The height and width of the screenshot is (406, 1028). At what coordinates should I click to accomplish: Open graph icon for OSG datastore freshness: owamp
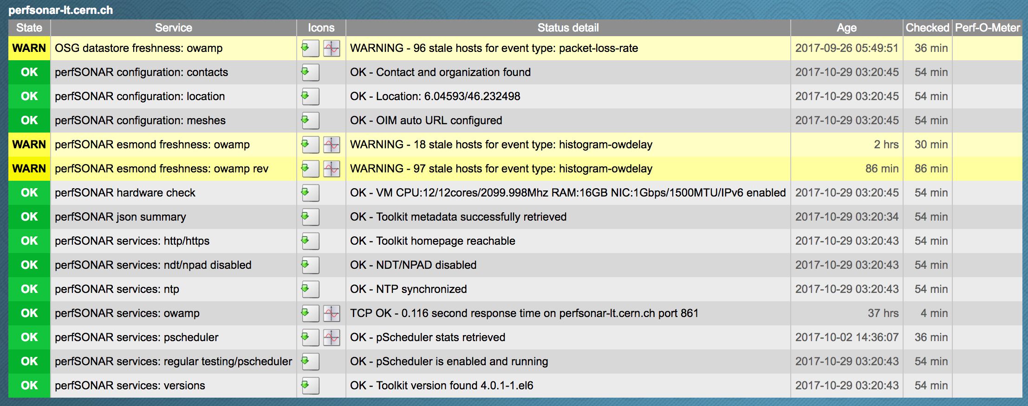tap(332, 48)
